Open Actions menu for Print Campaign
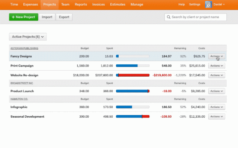238x148 pixels. click(x=217, y=66)
